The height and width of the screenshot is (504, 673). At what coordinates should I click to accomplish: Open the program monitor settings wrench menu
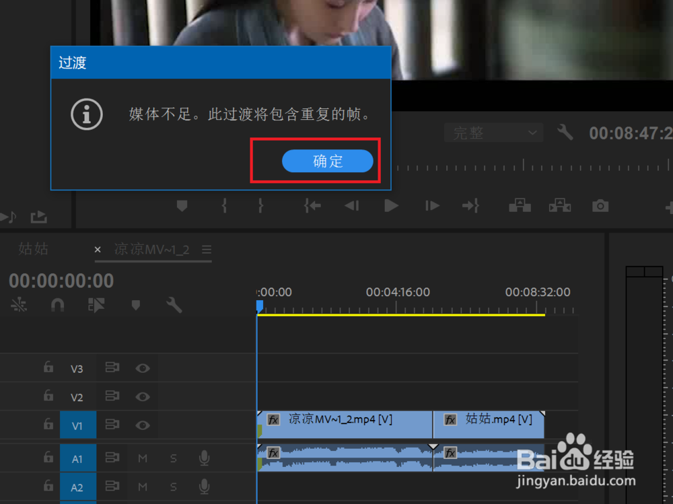[564, 133]
